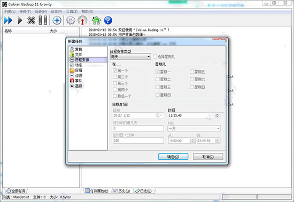Abort the running task with the X icon

[x=31, y=20]
